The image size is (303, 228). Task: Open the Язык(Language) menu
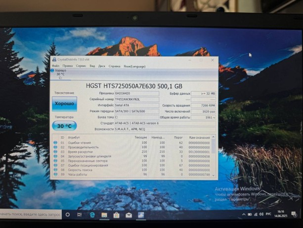[134, 66]
